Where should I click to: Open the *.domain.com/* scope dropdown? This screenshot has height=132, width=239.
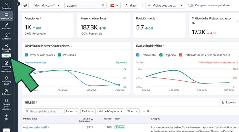pos(46,5)
